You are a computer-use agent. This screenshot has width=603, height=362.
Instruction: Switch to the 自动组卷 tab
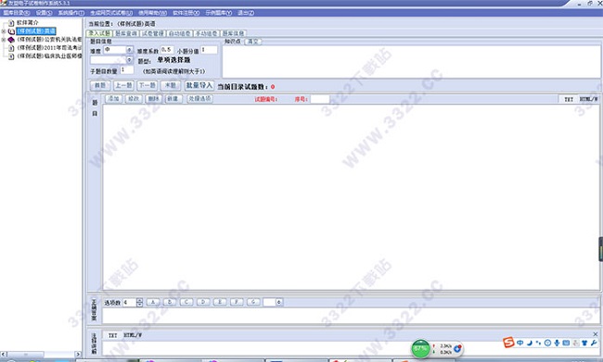point(180,33)
